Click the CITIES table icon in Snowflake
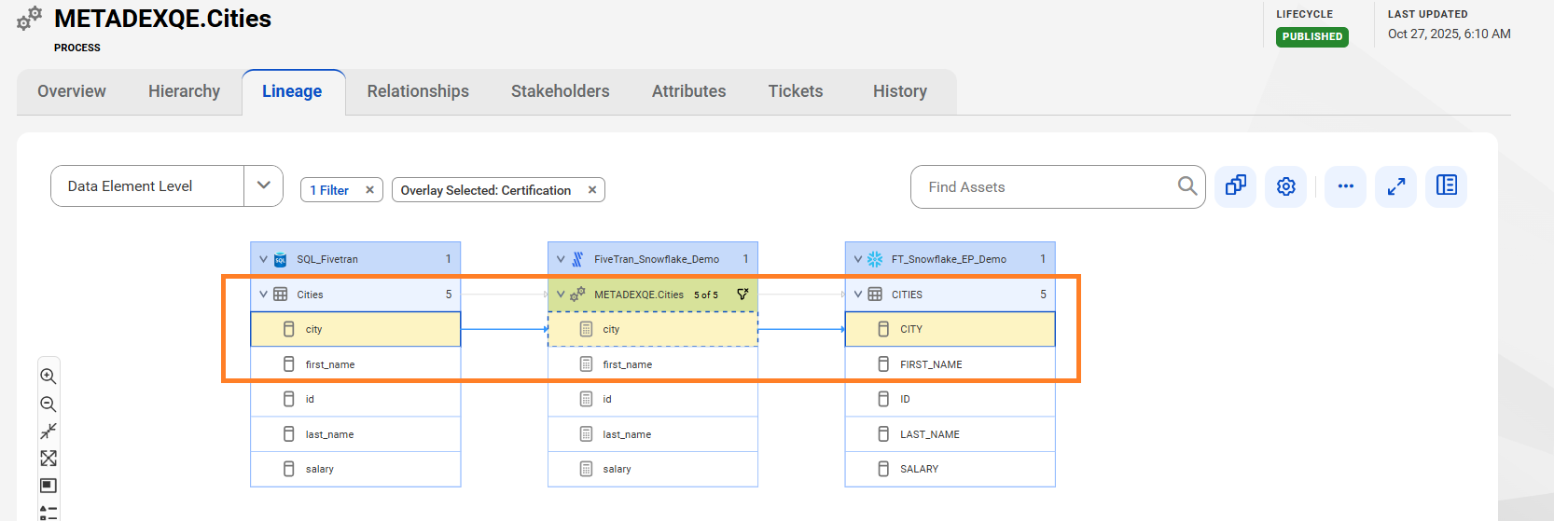 [x=875, y=295]
